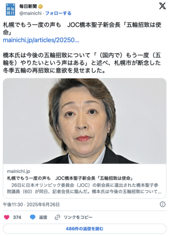169x236 pixels.
Task: Open the 毎日新聞 display name
Action: (x=28, y=6)
